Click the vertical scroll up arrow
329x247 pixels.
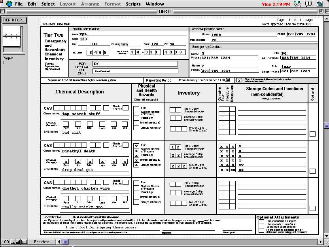click(327, 19)
